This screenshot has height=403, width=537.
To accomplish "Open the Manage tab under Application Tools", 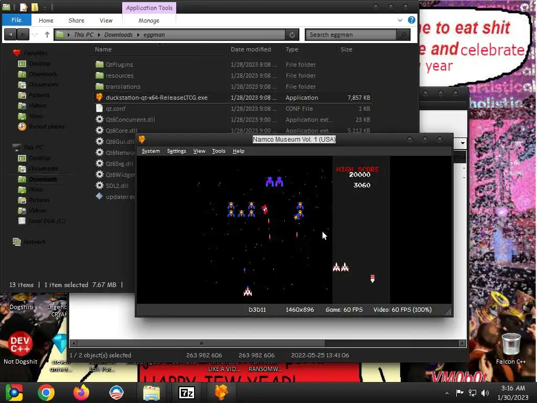I will [149, 20].
